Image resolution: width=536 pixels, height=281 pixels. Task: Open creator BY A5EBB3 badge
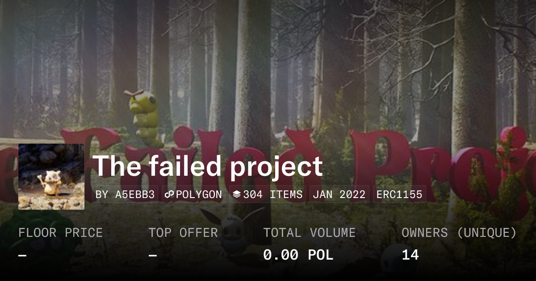pyautogui.click(x=125, y=194)
